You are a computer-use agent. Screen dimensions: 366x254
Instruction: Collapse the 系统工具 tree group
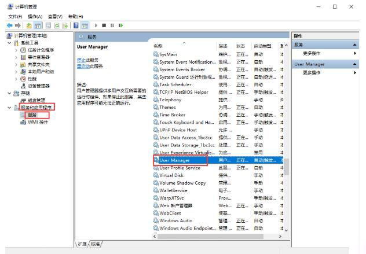pos(9,43)
